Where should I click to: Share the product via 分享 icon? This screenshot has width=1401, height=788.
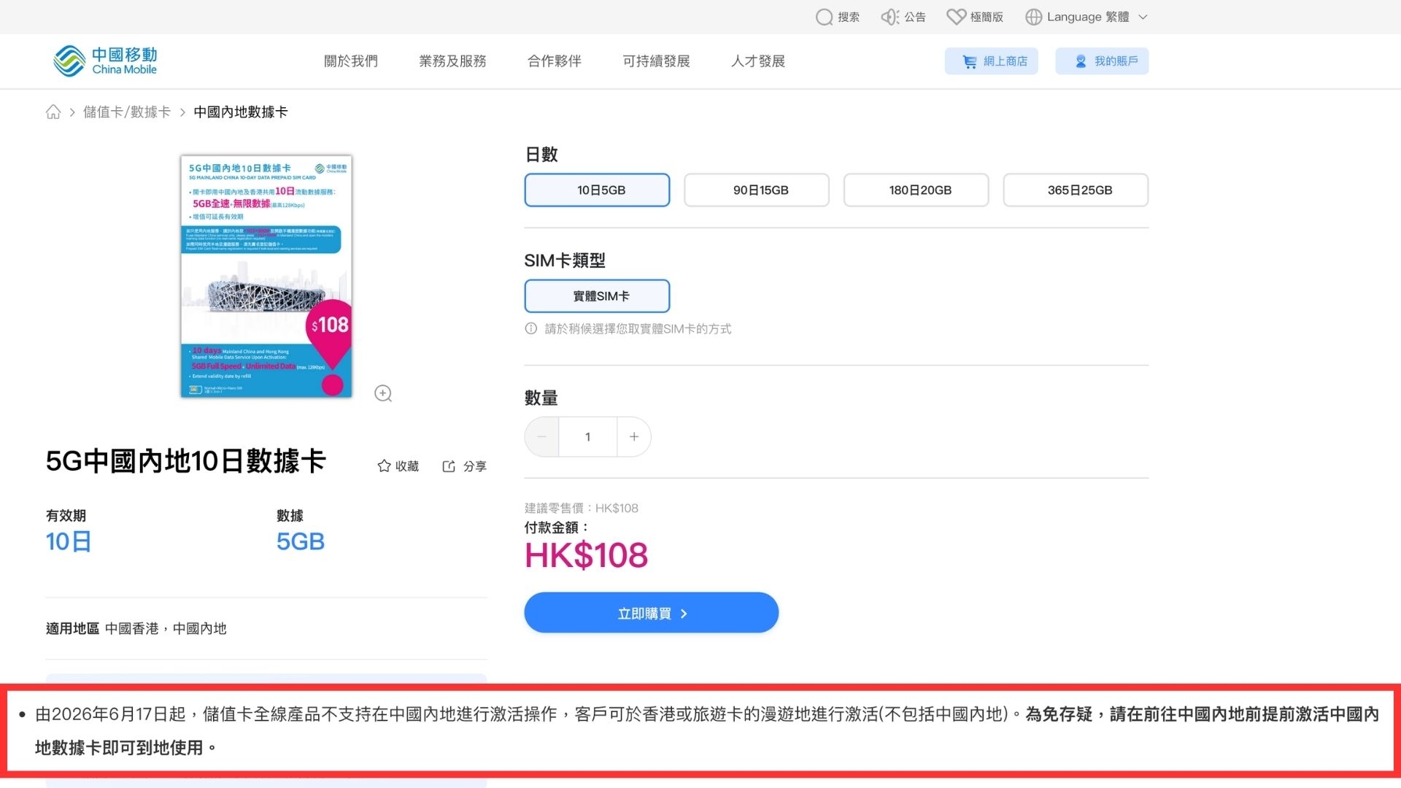coord(464,466)
